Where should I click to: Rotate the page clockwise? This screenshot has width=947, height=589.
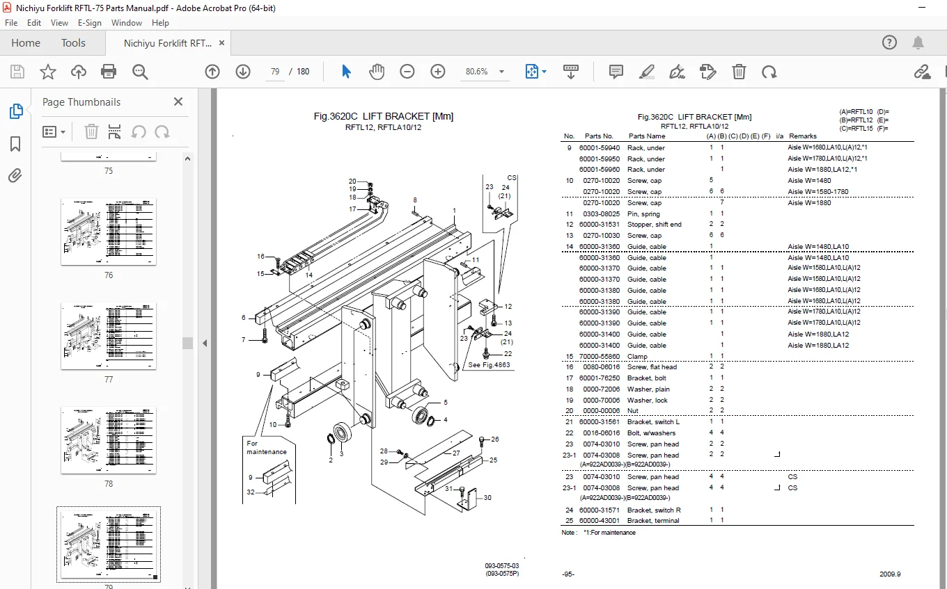click(769, 72)
